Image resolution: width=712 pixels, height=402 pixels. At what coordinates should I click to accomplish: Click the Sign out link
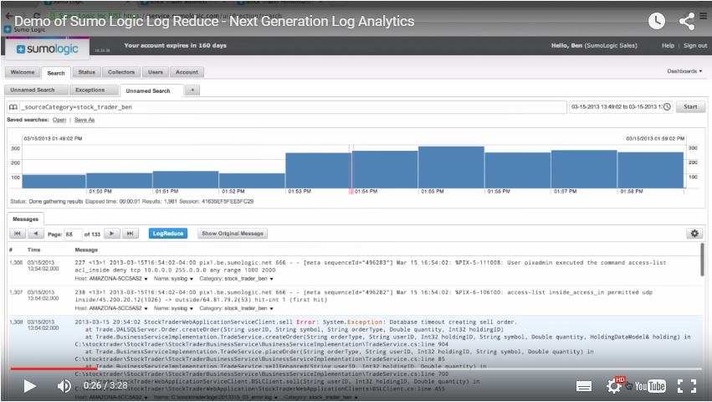pyautogui.click(x=695, y=45)
